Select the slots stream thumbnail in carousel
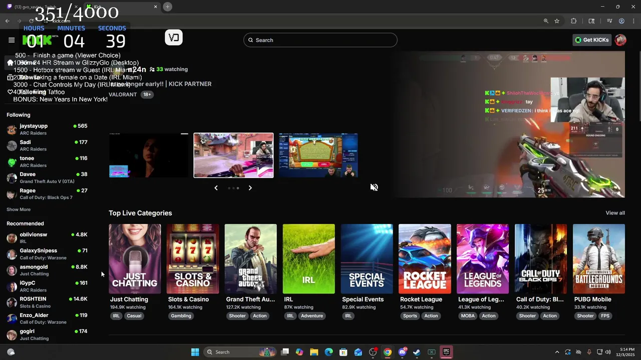 click(318, 155)
